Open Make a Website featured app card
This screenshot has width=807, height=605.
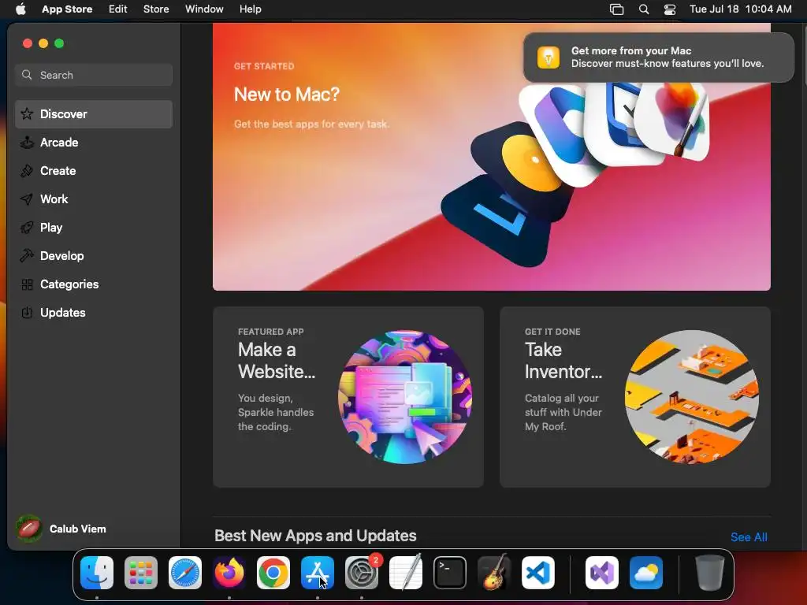(348, 397)
